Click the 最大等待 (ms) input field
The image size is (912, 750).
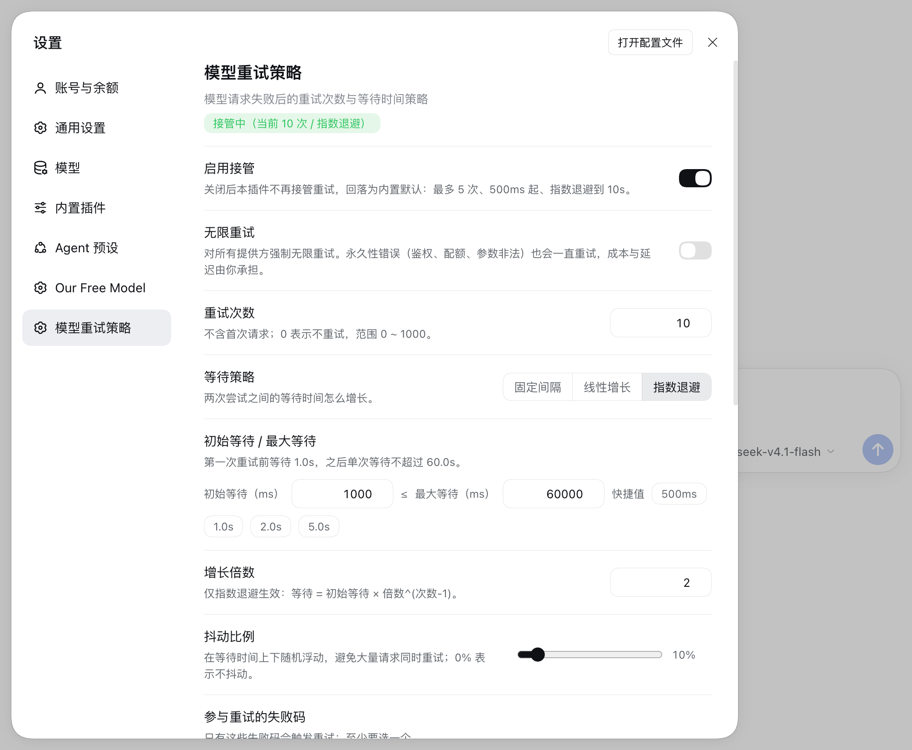click(553, 494)
